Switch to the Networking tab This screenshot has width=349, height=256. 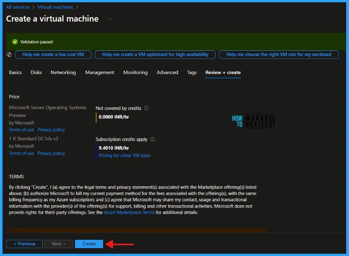(63, 72)
